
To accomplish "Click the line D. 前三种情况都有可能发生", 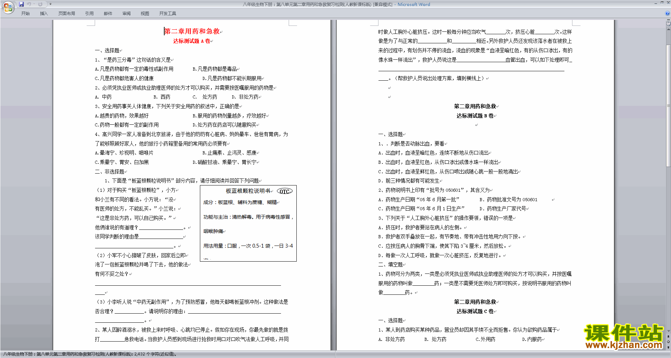I will [x=409, y=181].
